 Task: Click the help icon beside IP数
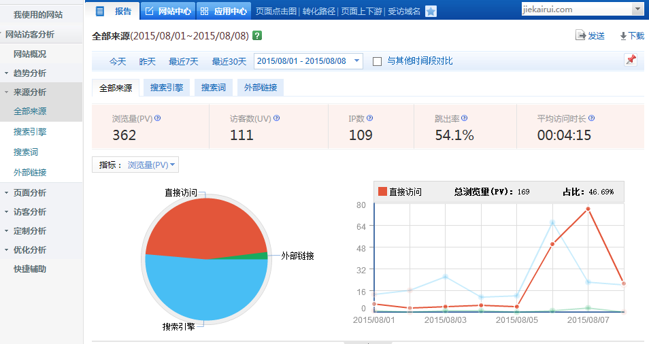pyautogui.click(x=369, y=118)
